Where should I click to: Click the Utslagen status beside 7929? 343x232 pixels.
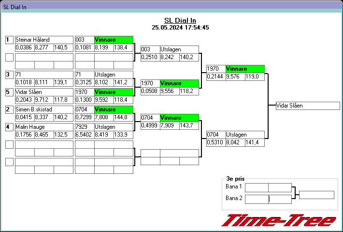coord(114,127)
